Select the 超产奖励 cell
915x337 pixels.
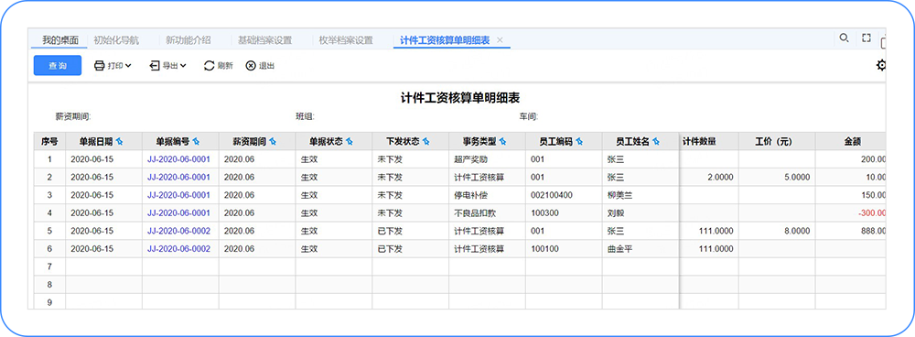click(x=487, y=159)
